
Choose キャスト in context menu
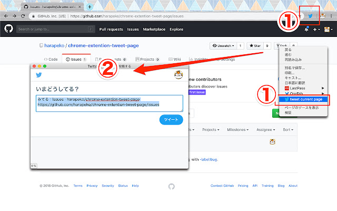[x=293, y=78]
